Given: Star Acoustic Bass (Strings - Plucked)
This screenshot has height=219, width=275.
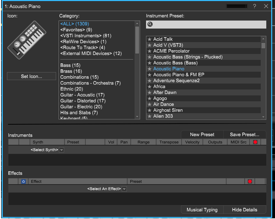Looking at the screenshot, I should tap(150, 57).
